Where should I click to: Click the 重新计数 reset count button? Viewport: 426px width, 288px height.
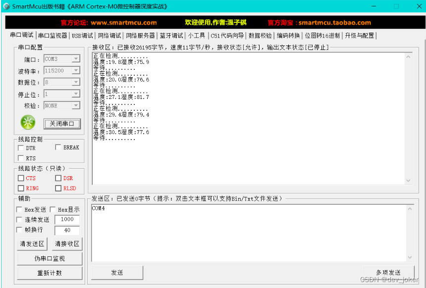pos(50,273)
